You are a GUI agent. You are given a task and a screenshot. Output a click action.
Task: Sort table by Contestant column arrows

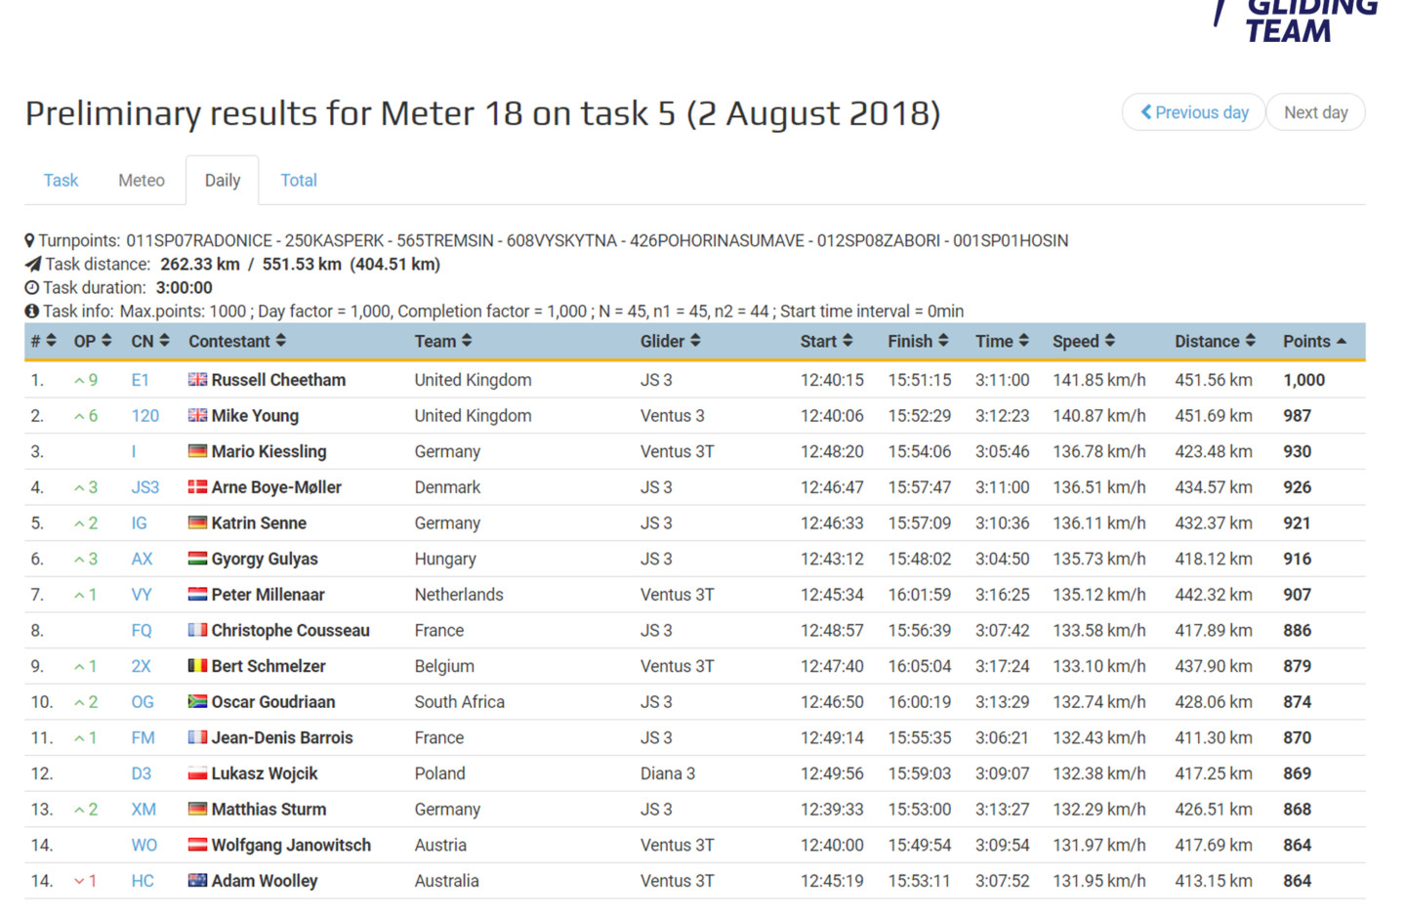click(281, 341)
